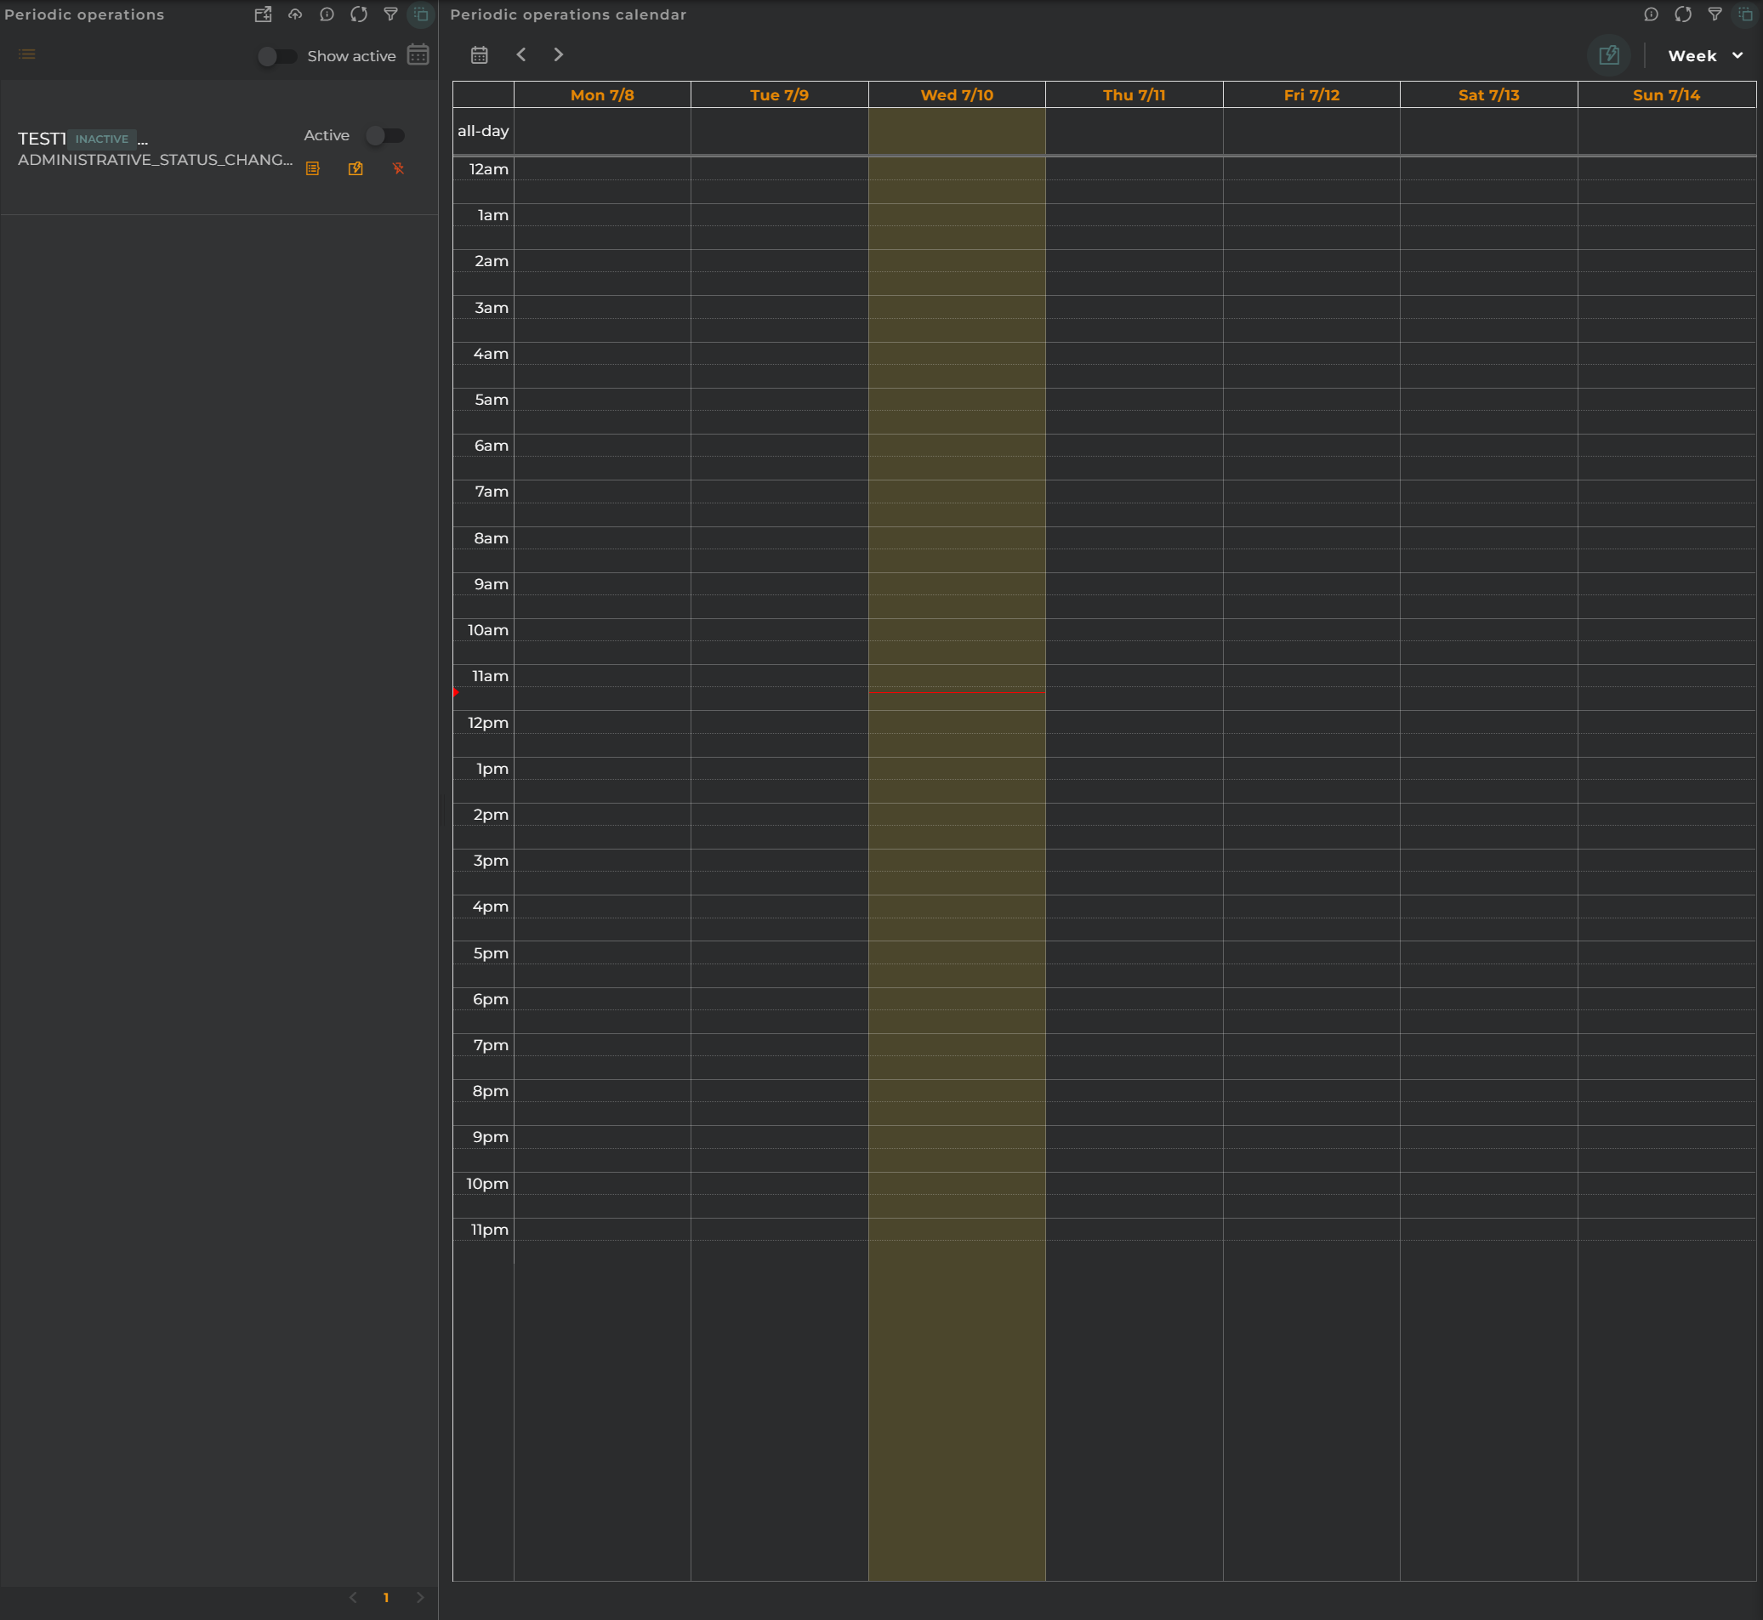
Task: Toggle the Show active switch
Action: pyautogui.click(x=277, y=56)
